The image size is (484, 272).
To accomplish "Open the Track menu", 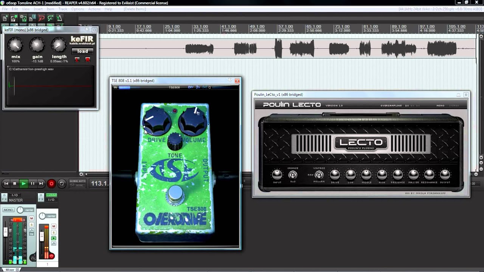I will pyautogui.click(x=63, y=9).
